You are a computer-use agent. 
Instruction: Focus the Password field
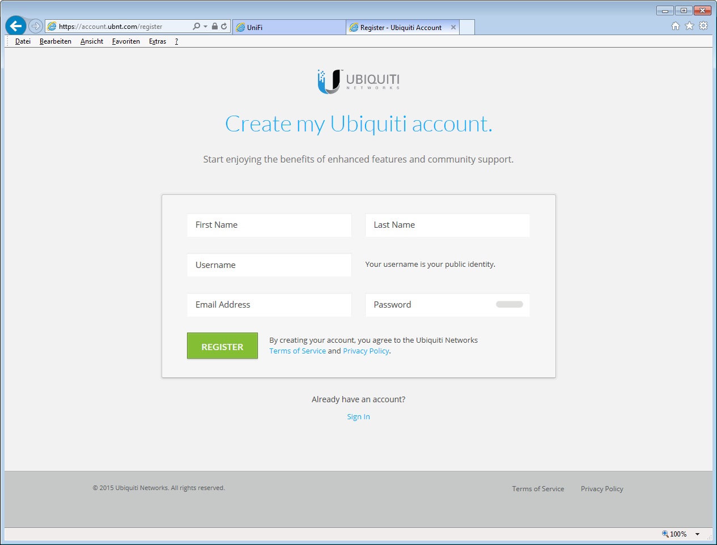click(x=448, y=305)
